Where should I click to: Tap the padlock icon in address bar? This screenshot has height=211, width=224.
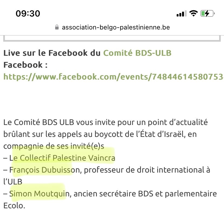pyautogui.click(x=57, y=27)
